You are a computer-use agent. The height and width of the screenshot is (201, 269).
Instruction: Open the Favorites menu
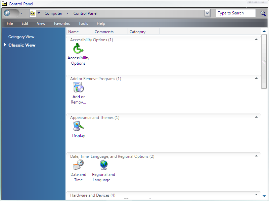coord(62,23)
